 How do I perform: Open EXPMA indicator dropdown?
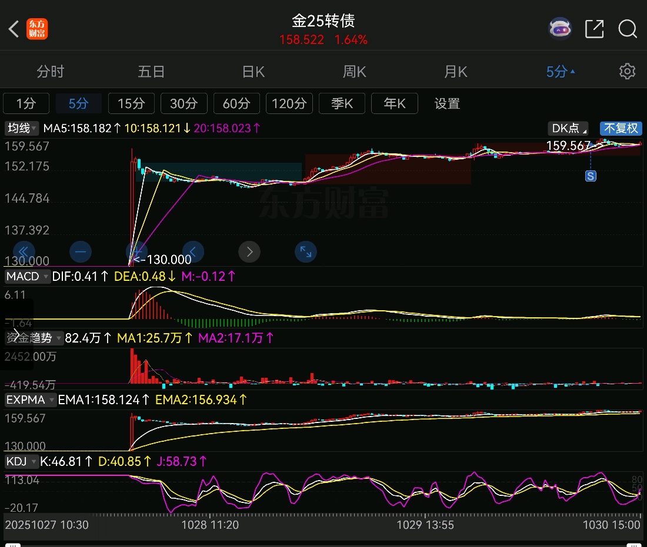(x=30, y=400)
